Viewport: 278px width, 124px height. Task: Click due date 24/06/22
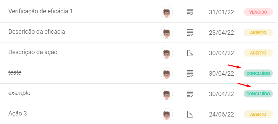[x=221, y=114]
